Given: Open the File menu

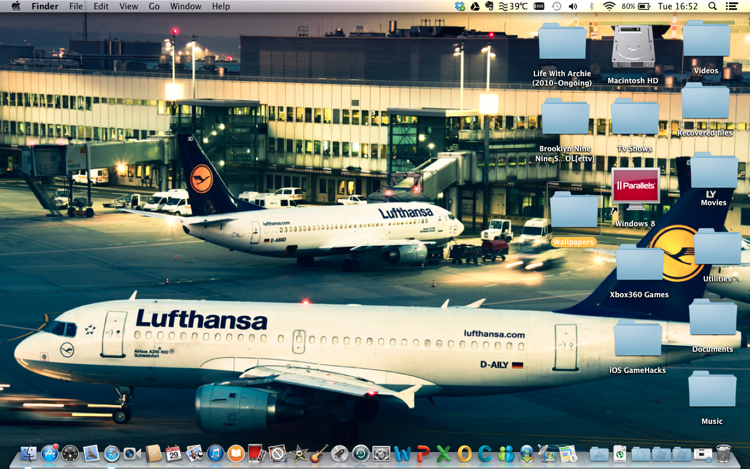Looking at the screenshot, I should pyautogui.click(x=76, y=6).
